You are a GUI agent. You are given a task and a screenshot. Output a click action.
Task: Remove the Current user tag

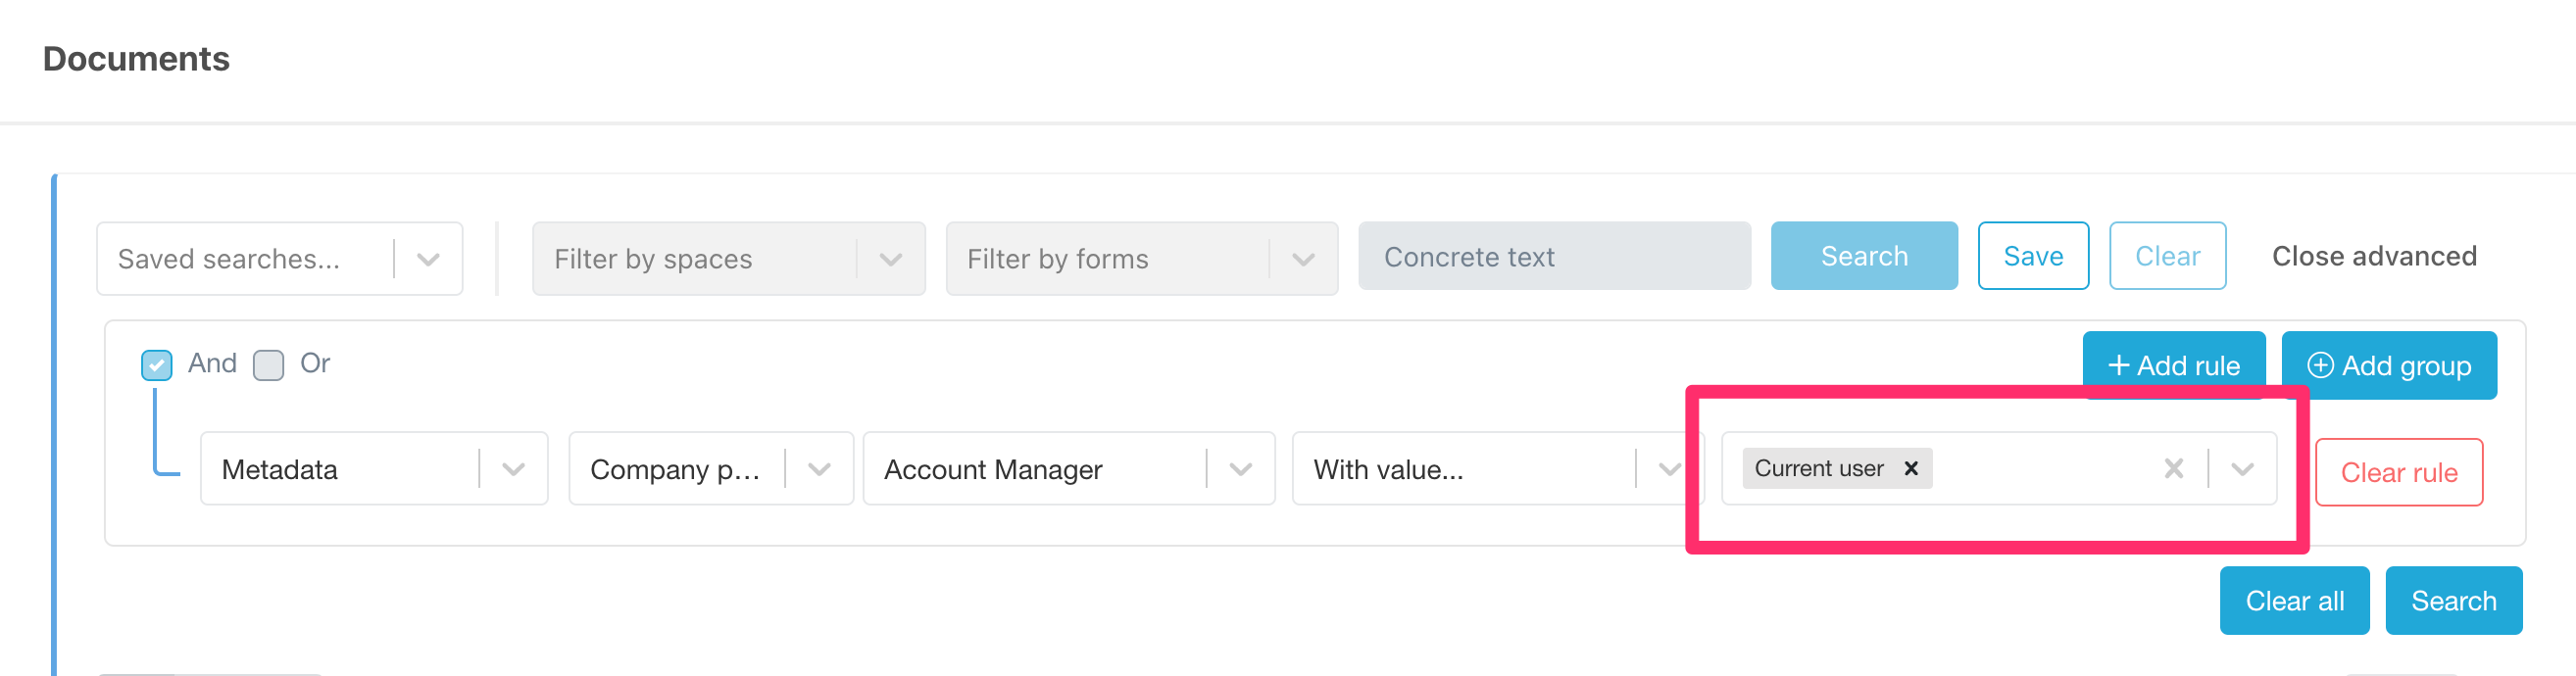(x=1910, y=468)
